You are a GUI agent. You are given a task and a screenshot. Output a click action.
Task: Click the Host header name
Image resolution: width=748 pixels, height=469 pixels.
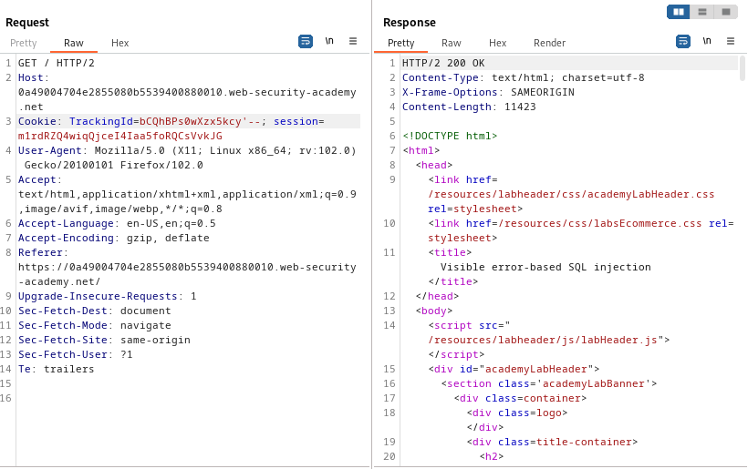click(x=32, y=77)
